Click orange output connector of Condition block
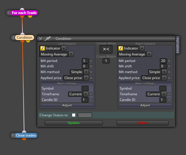The width and height of the screenshot is (186, 155). pos(22,41)
